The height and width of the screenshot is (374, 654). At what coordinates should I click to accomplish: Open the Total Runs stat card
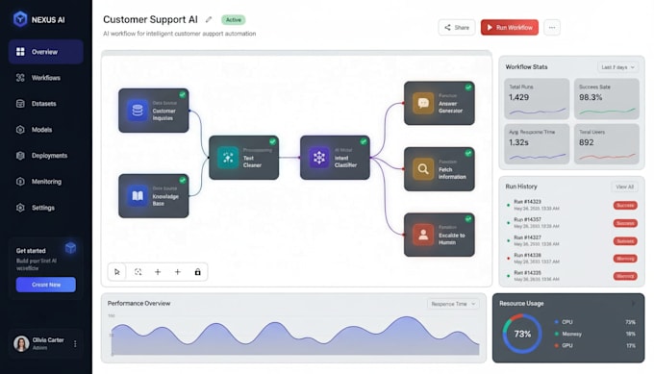point(537,98)
